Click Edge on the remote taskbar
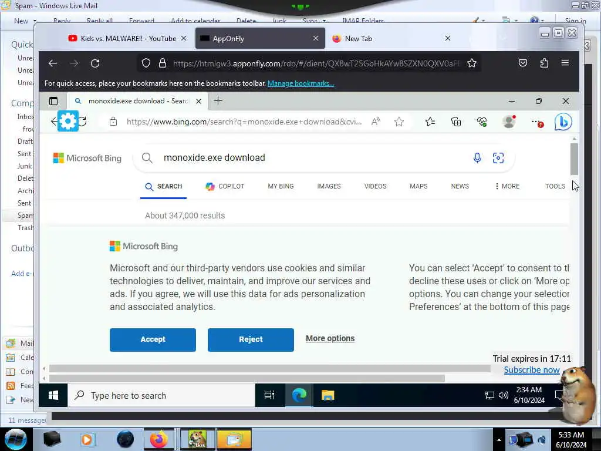The image size is (601, 451). (299, 395)
